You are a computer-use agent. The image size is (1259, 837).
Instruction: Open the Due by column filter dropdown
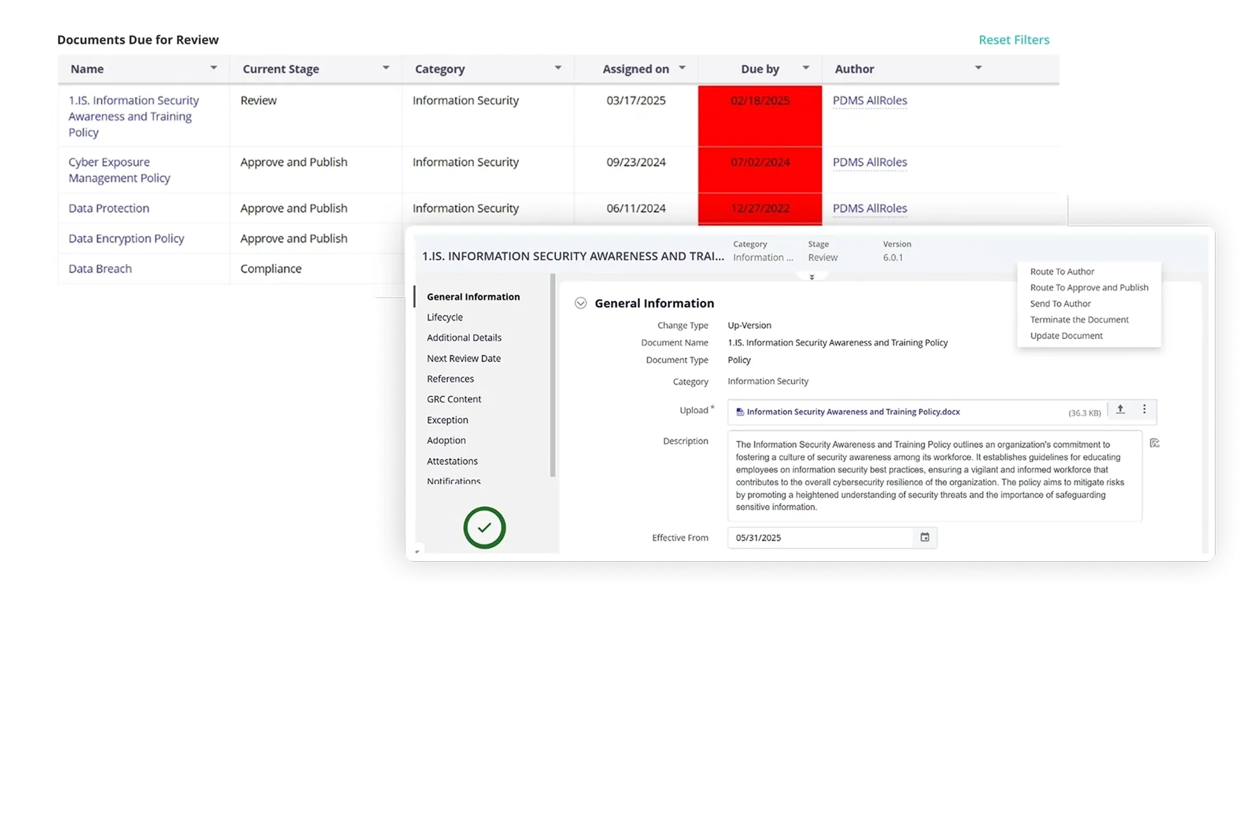(806, 68)
